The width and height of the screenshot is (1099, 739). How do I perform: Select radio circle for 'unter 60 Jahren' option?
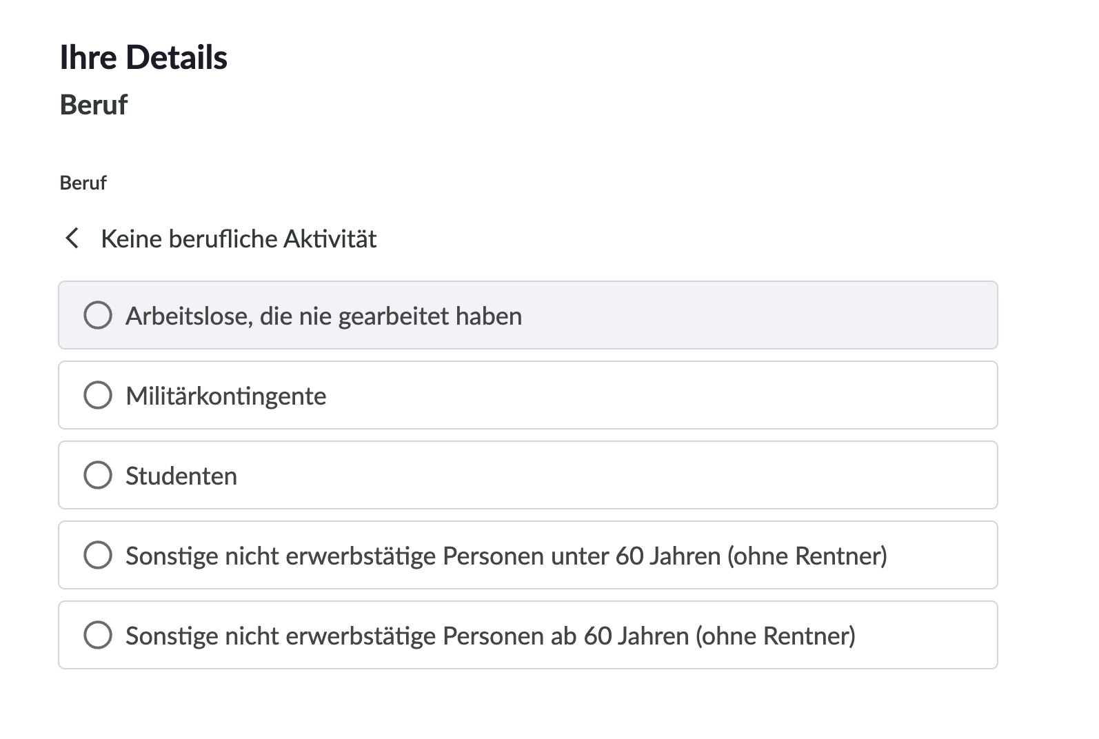(x=98, y=555)
